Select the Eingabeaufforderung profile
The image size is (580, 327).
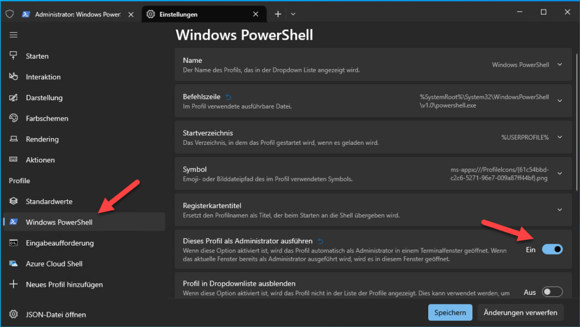(59, 243)
